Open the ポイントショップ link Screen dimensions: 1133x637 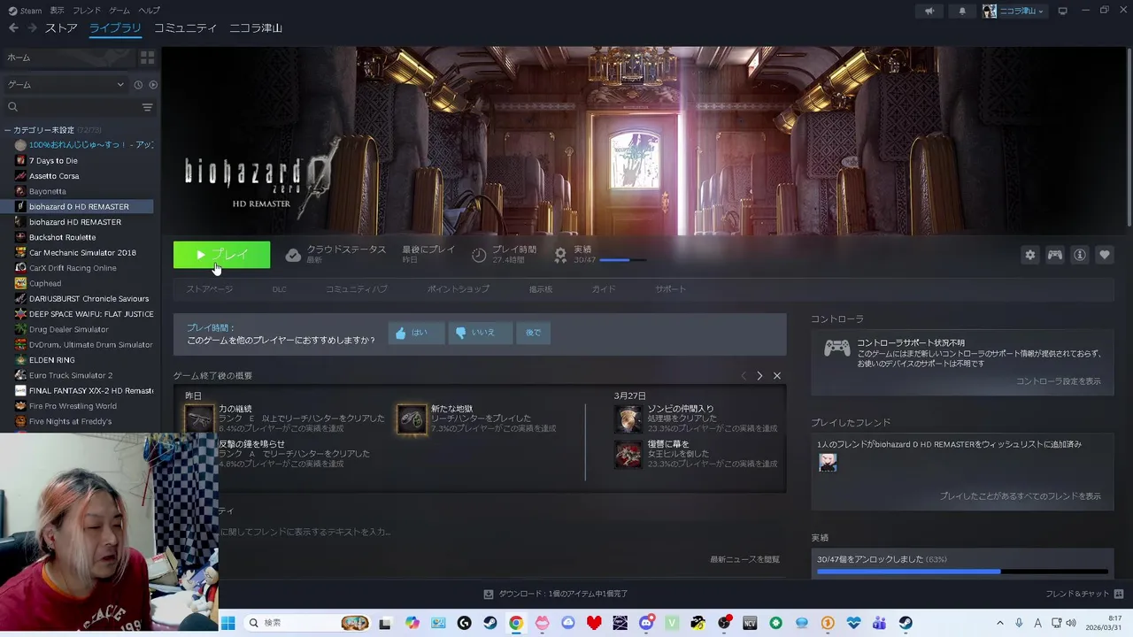click(459, 289)
